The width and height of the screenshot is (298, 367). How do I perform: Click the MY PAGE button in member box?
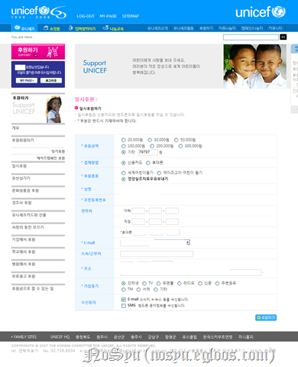27,80
